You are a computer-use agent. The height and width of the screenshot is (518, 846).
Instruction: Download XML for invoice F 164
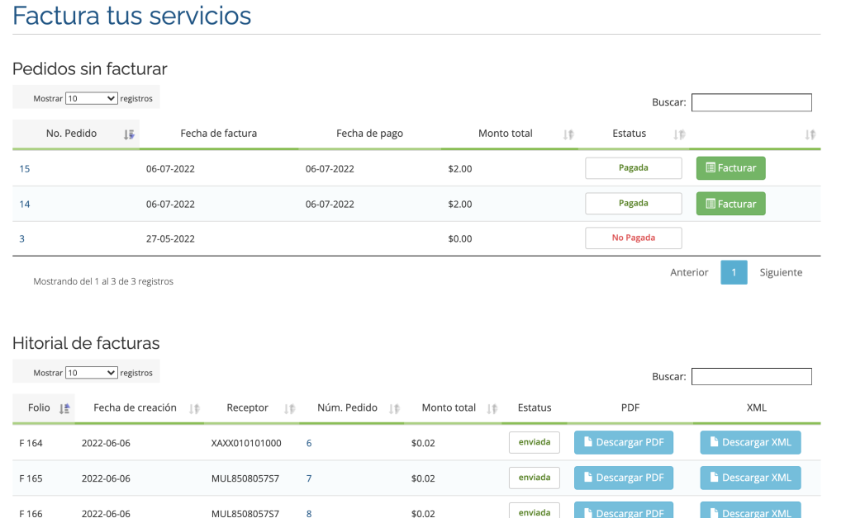tap(750, 443)
